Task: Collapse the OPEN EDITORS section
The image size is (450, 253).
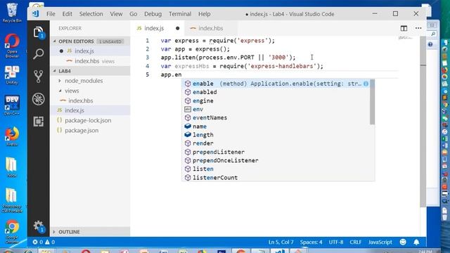Action: [x=90, y=41]
